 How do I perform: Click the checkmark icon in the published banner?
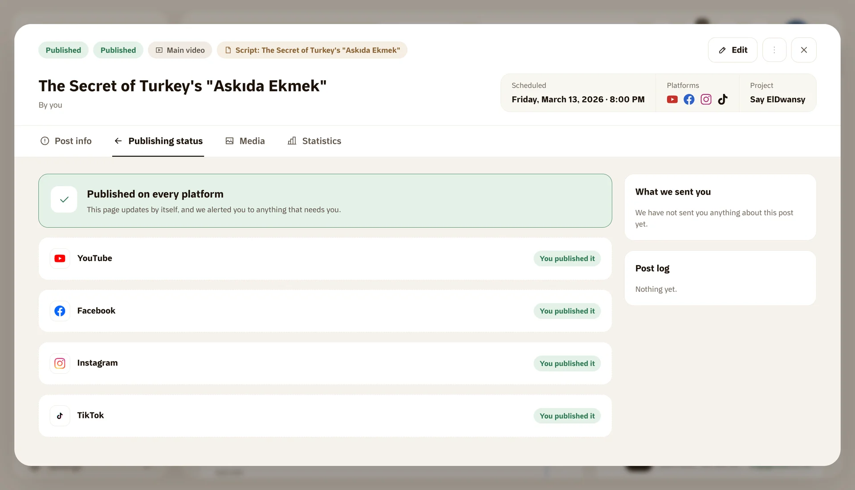click(64, 200)
